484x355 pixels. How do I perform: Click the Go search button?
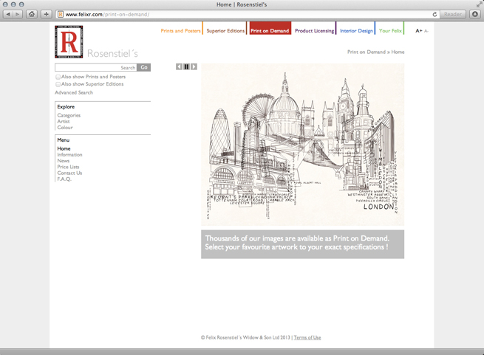click(144, 68)
